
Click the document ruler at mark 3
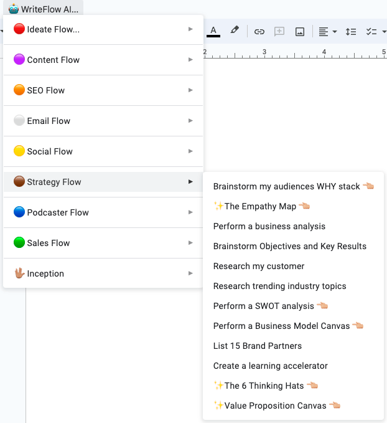(x=264, y=52)
